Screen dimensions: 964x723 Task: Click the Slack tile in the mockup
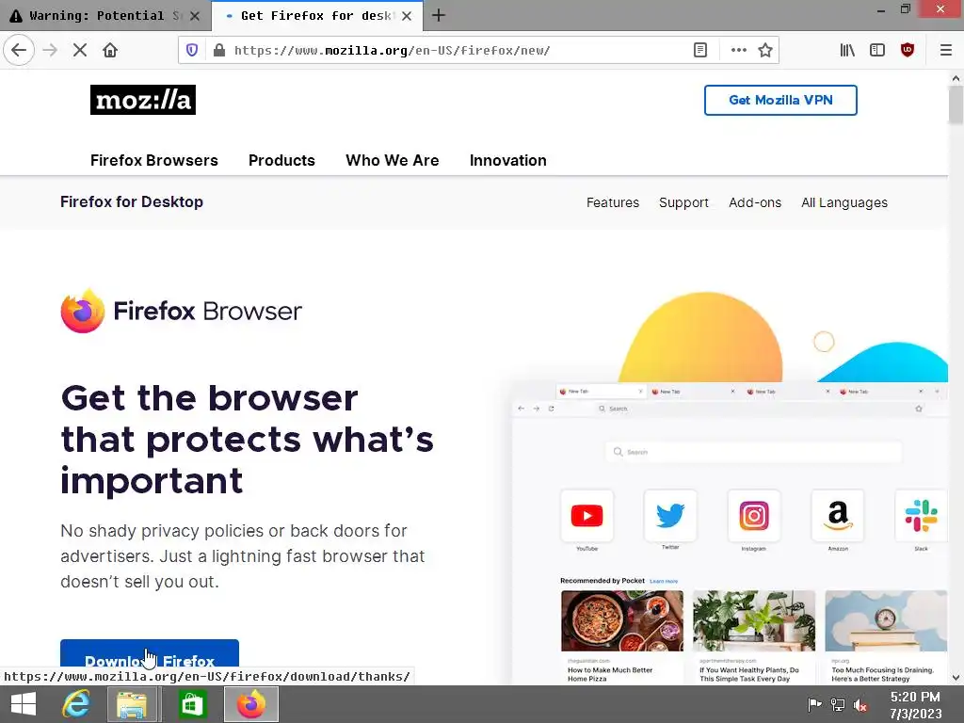921,516
